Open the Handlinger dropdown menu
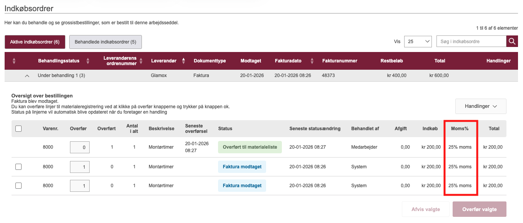The width and height of the screenshot is (523, 223). (481, 106)
